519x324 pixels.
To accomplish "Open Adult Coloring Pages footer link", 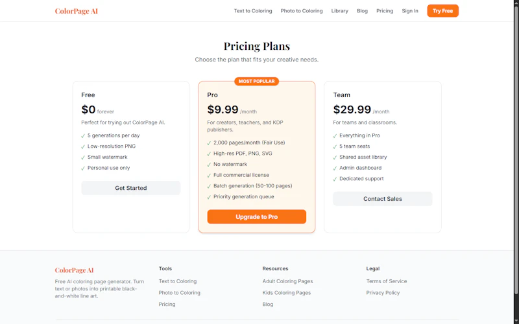I will coord(287,281).
